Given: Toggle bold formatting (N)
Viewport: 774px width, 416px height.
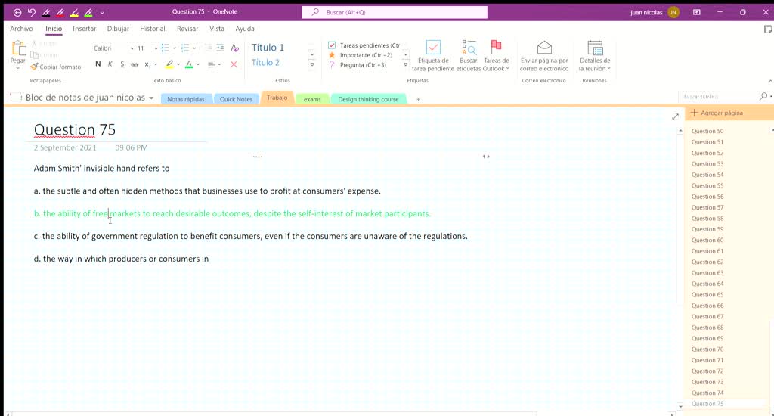Looking at the screenshot, I should [98, 64].
